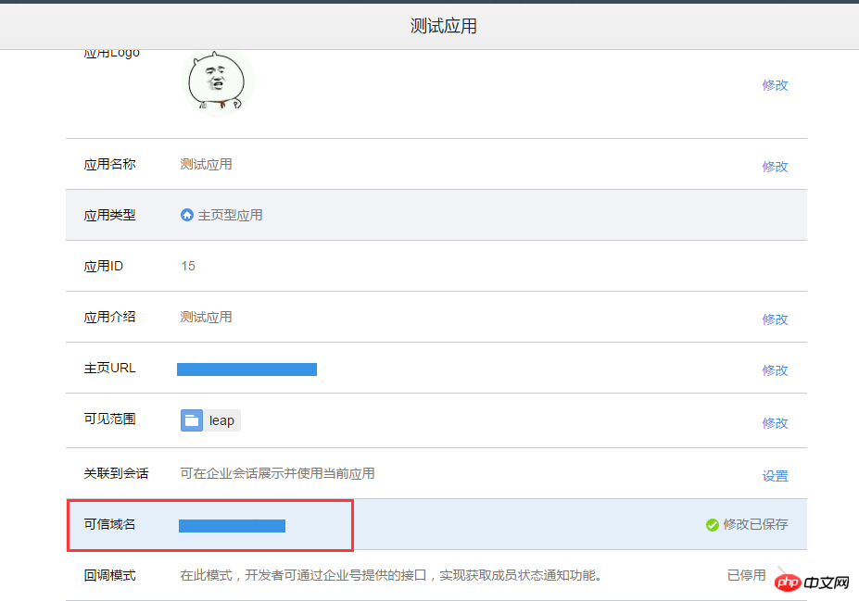The height and width of the screenshot is (601, 859).
Task: Select the 应用ID value 15
Action: [188, 266]
